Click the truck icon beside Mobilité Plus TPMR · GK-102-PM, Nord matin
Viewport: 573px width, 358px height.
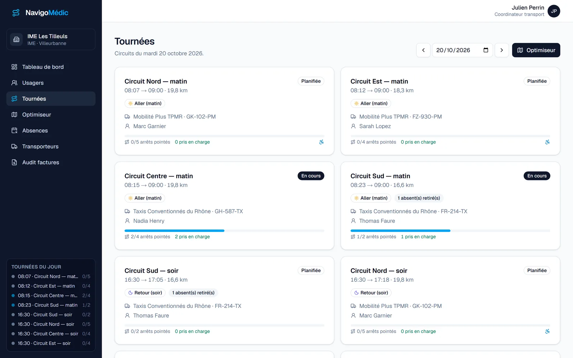[127, 117]
